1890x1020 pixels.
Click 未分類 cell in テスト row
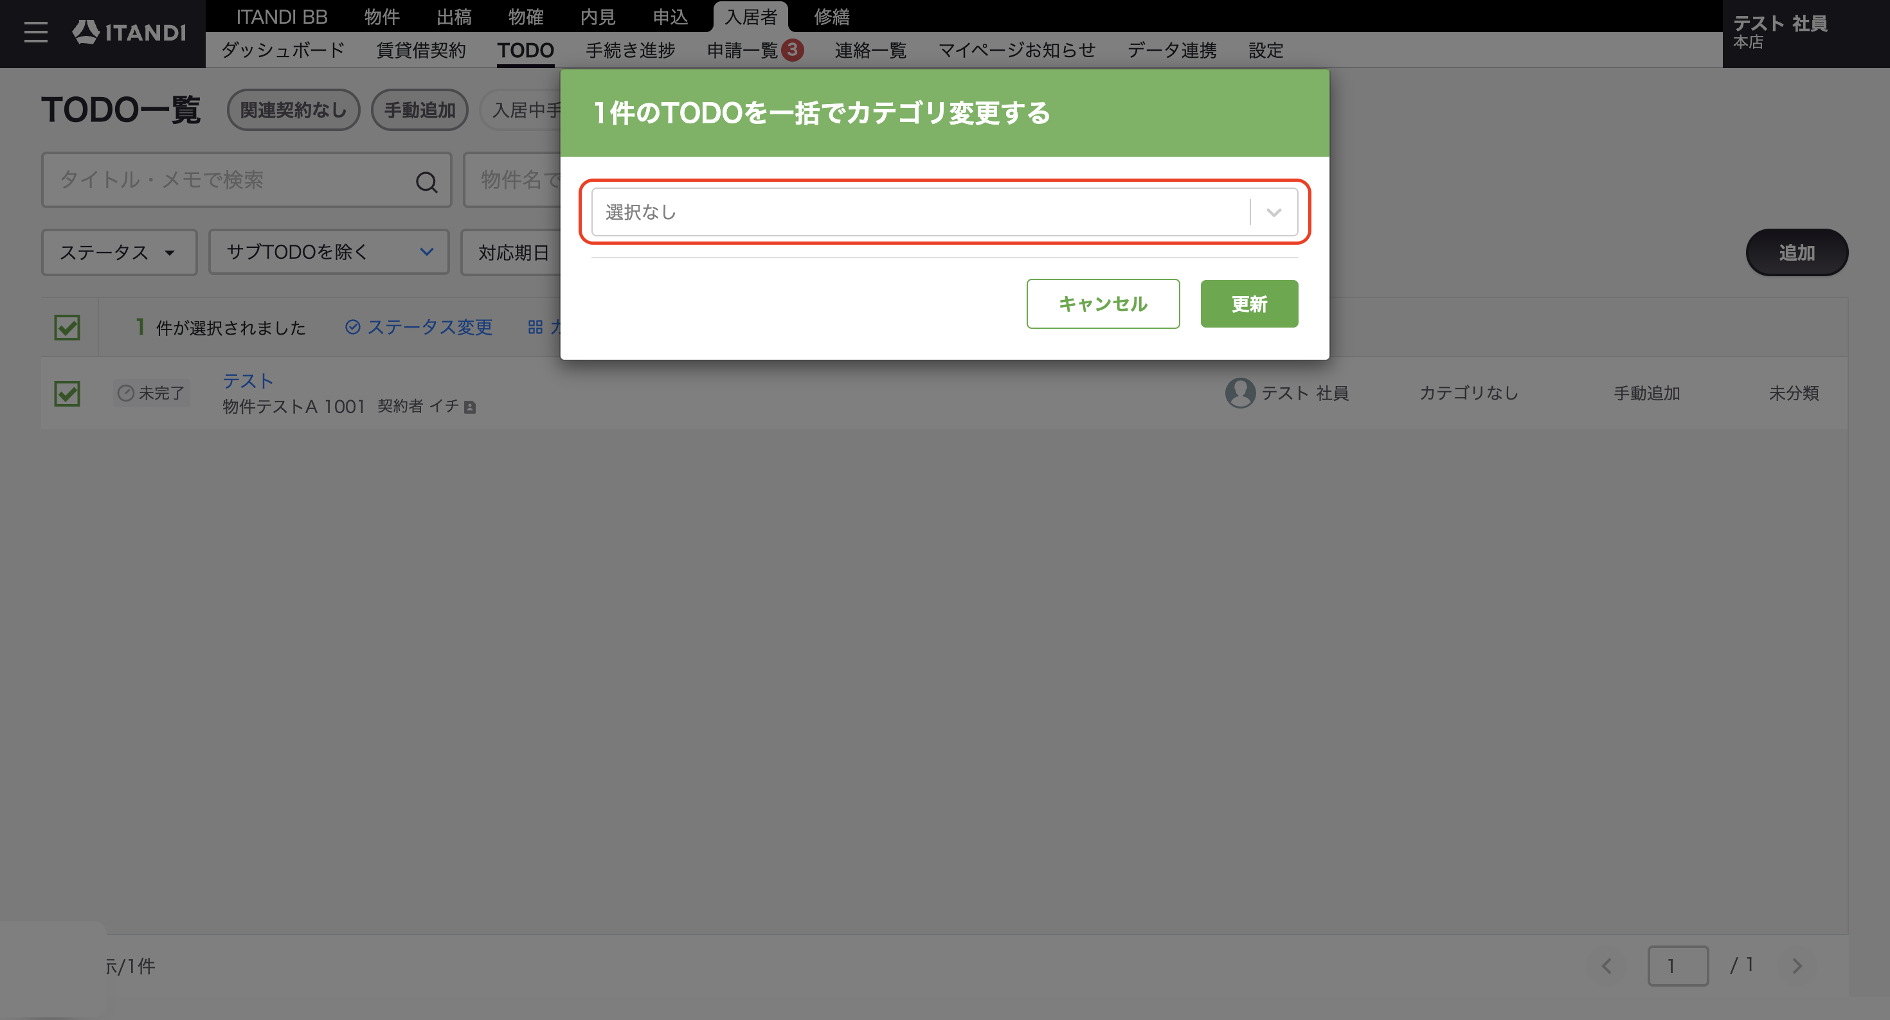[1794, 393]
